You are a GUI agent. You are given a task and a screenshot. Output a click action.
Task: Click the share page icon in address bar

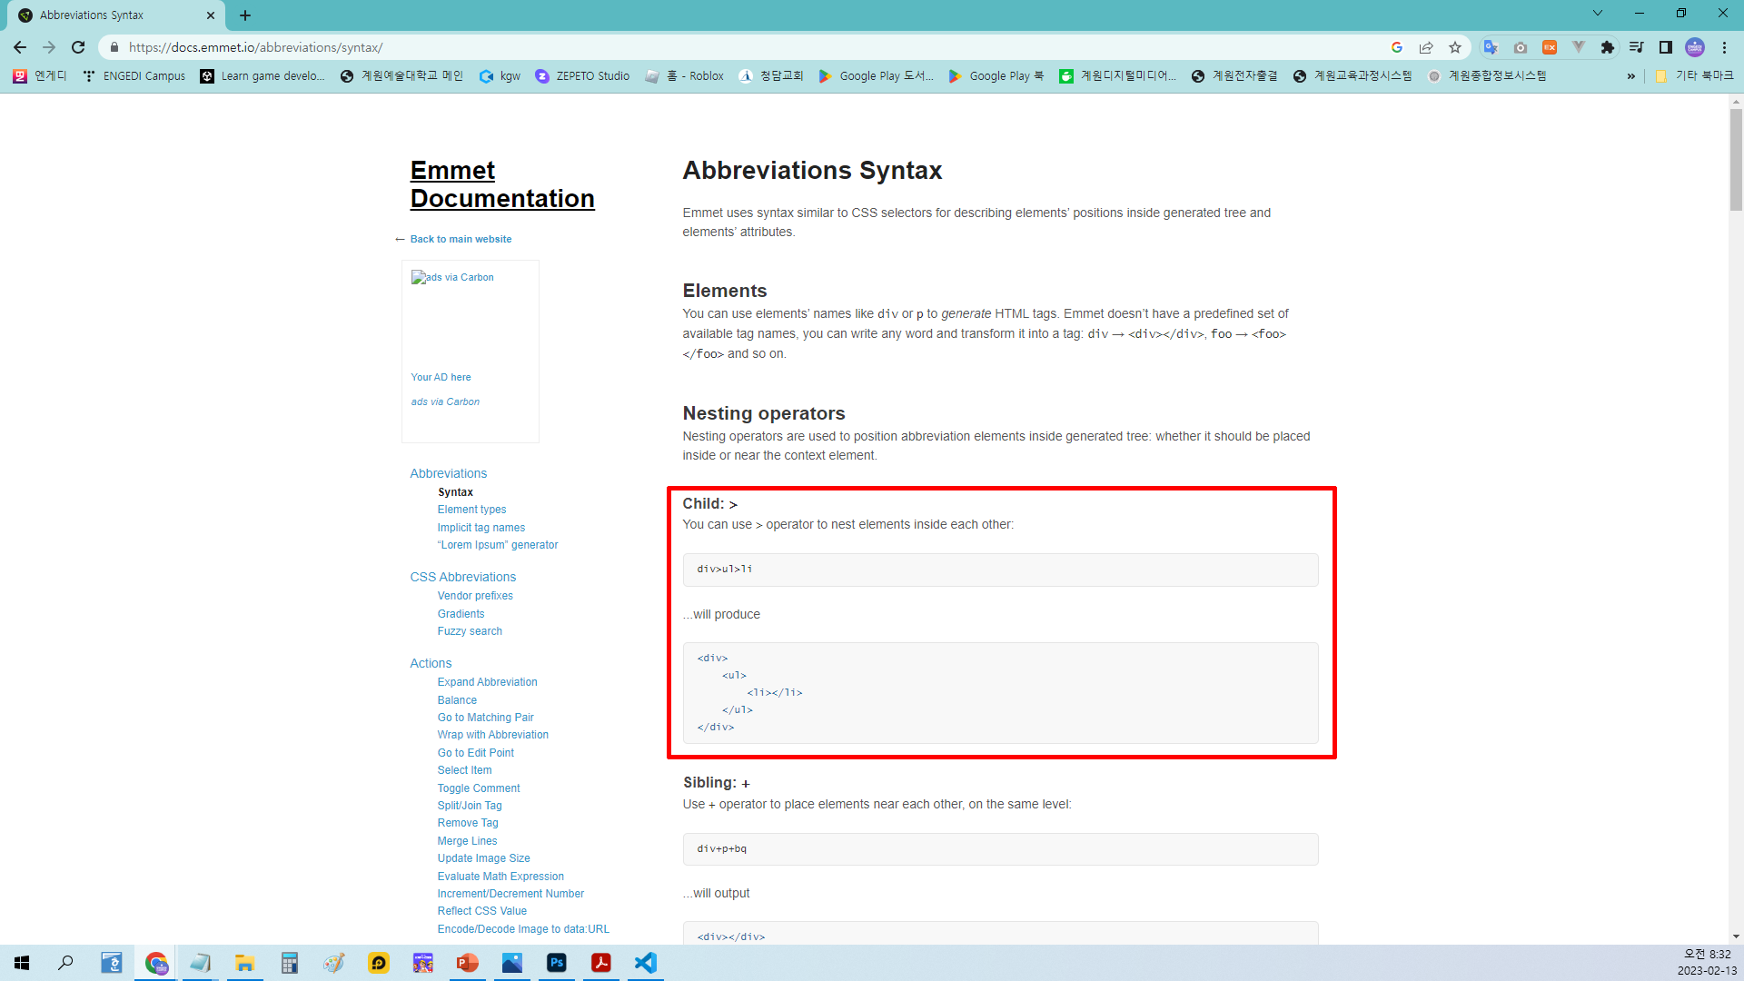1426,47
